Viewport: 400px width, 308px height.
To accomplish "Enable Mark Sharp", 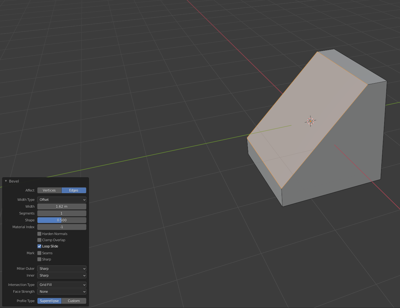I will point(39,259).
